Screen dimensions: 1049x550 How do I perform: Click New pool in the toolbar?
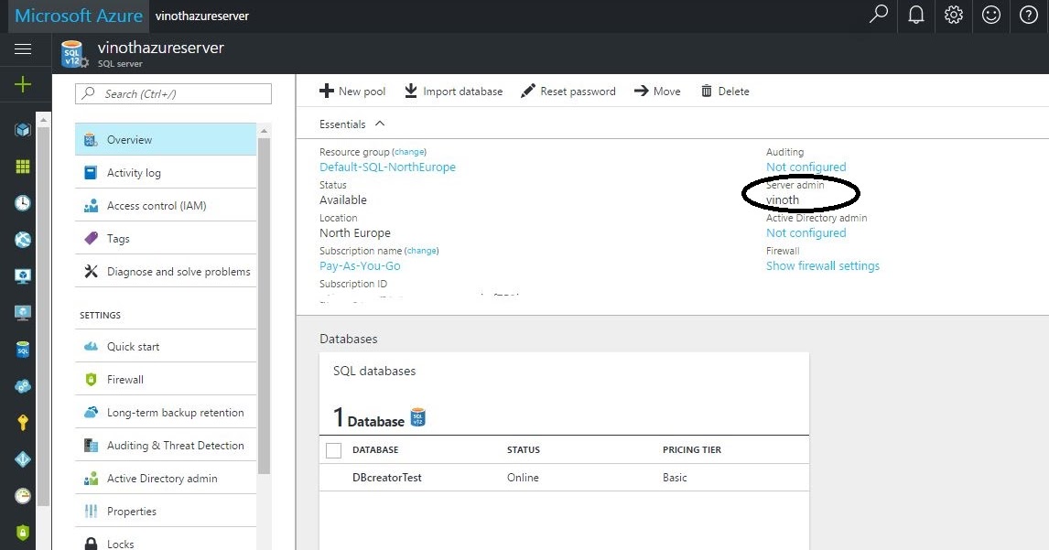point(352,91)
